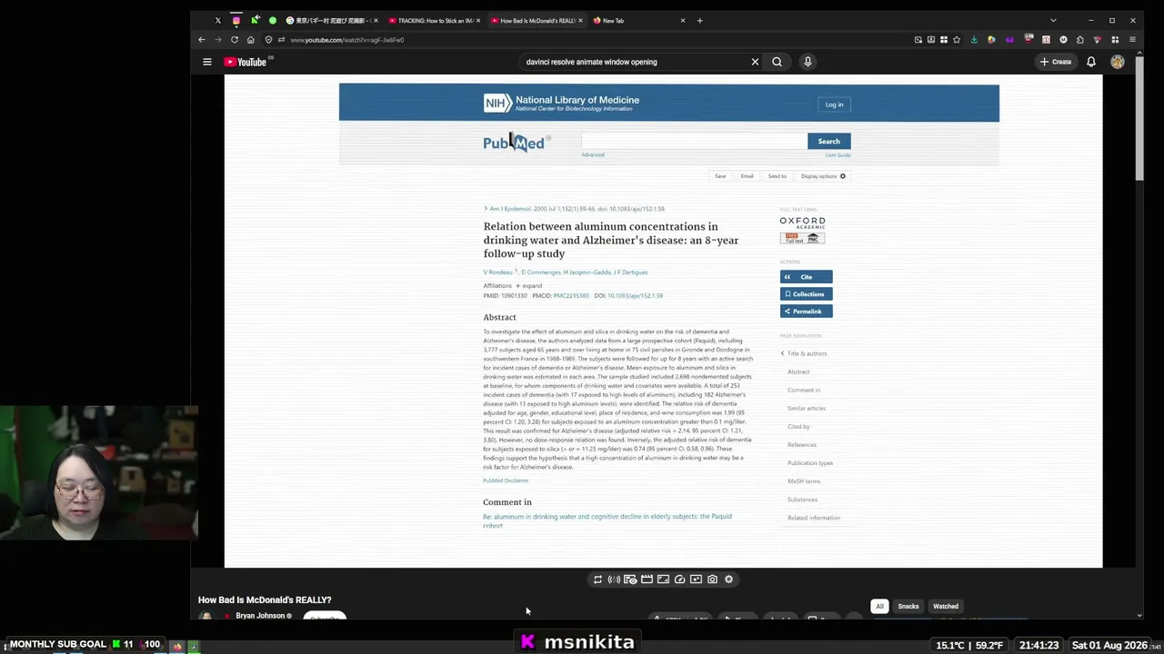Open the DOI 10.1093/aje/152.1.59 link
The width and height of the screenshot is (1164, 654).
point(635,295)
